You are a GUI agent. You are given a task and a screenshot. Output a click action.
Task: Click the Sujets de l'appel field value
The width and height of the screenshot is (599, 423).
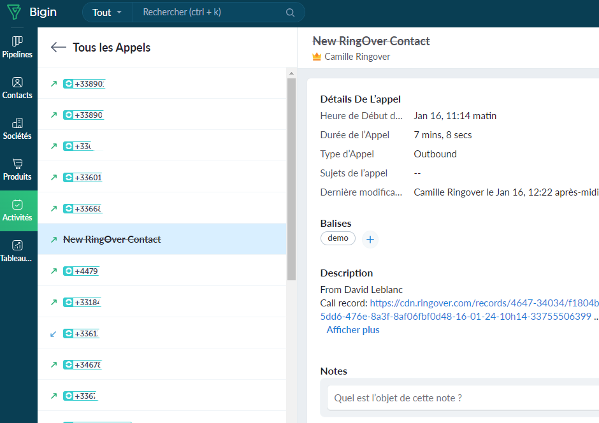coord(417,173)
